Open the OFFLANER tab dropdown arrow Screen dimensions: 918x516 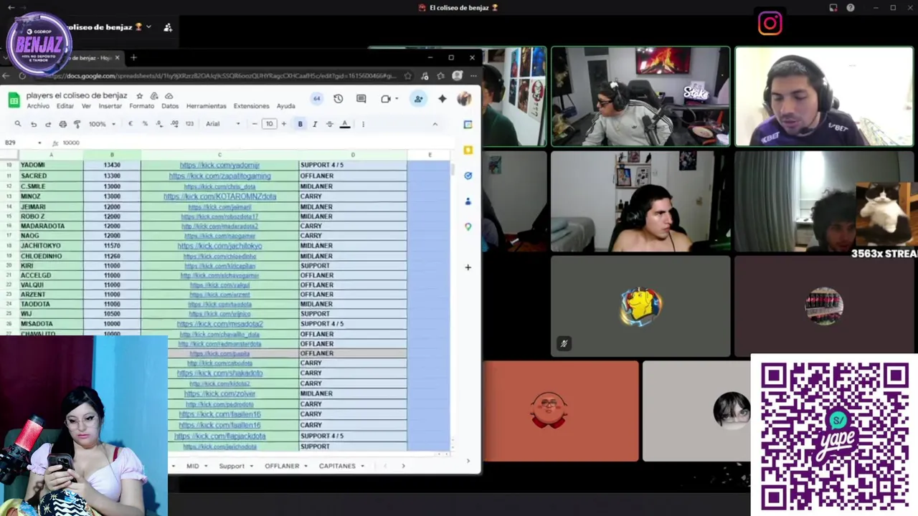[306, 466]
